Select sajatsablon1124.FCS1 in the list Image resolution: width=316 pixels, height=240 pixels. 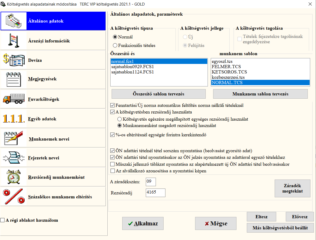[x=159, y=72]
